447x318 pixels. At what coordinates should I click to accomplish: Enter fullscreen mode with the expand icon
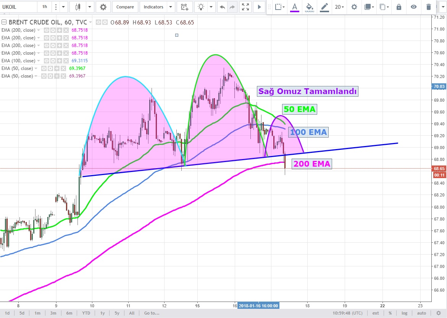(x=246, y=7)
